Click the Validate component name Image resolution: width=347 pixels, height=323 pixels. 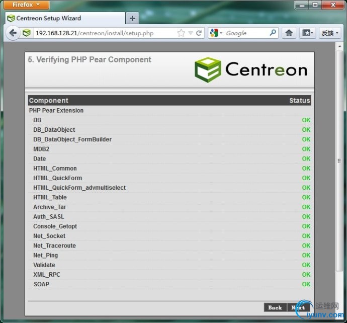44,265
